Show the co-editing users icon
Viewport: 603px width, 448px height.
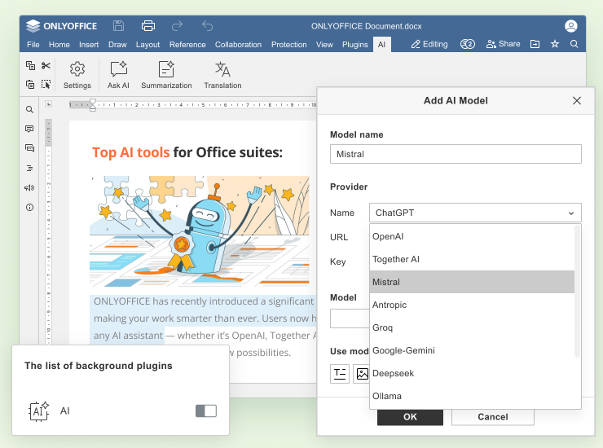pos(468,44)
